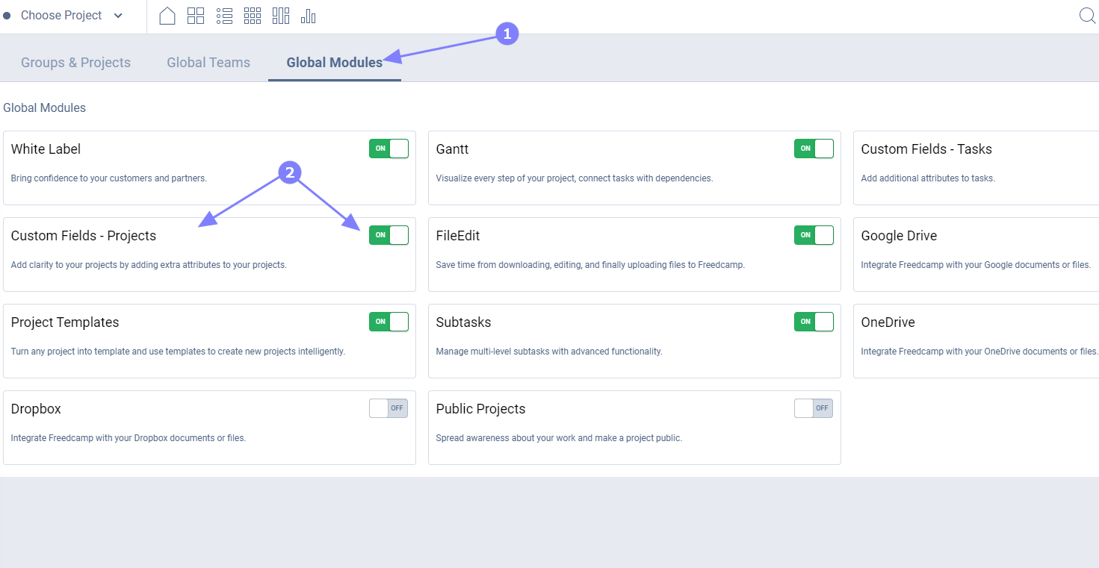The height and width of the screenshot is (568, 1099).
Task: Open the kanban columns icon
Action: pyautogui.click(x=281, y=16)
